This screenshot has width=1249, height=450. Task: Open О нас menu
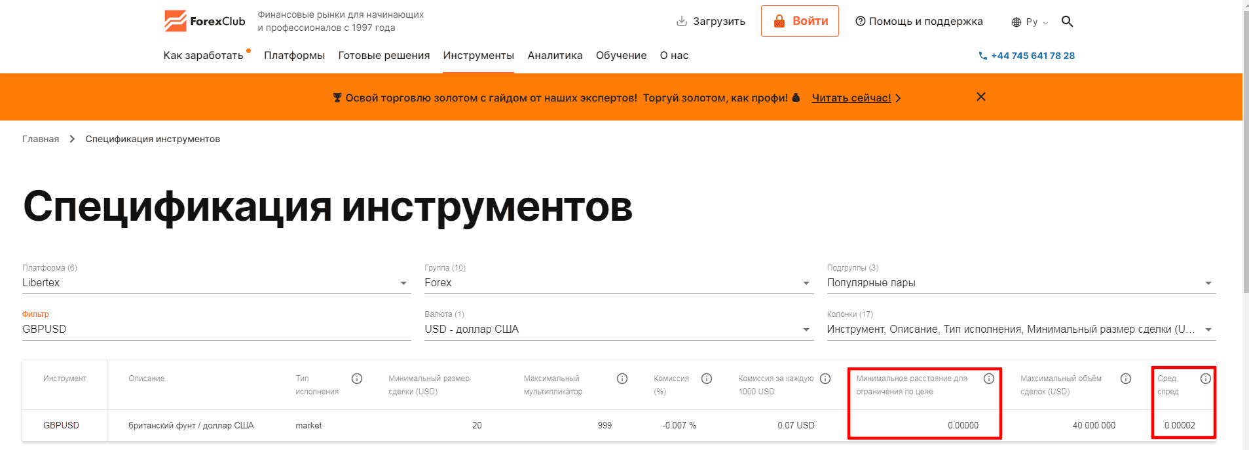tap(674, 56)
